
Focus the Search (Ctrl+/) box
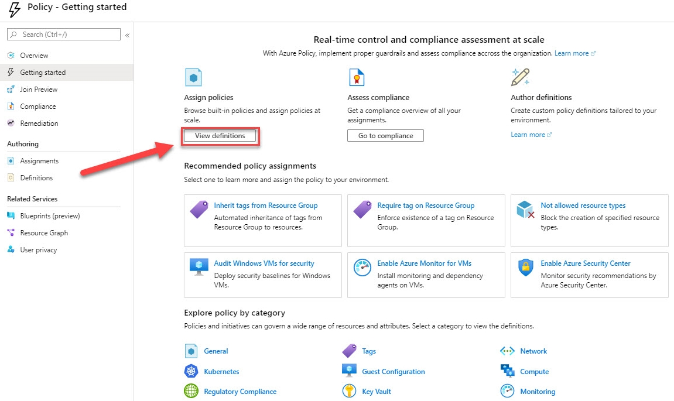[x=64, y=35]
